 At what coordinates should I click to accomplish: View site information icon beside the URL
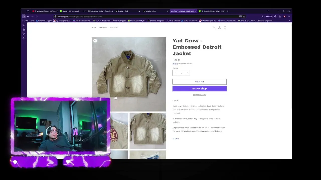[55, 16]
